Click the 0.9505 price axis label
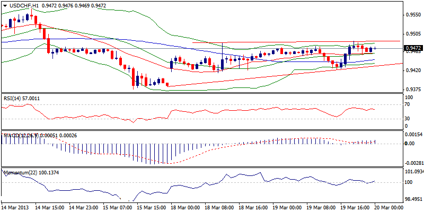The width and height of the screenshot is (424, 212). point(412,33)
